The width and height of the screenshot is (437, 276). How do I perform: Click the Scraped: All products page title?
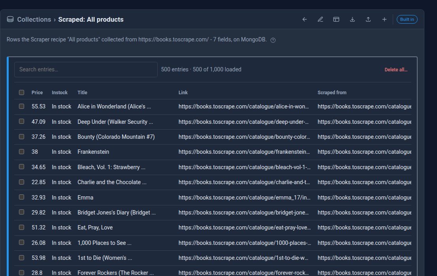click(91, 19)
